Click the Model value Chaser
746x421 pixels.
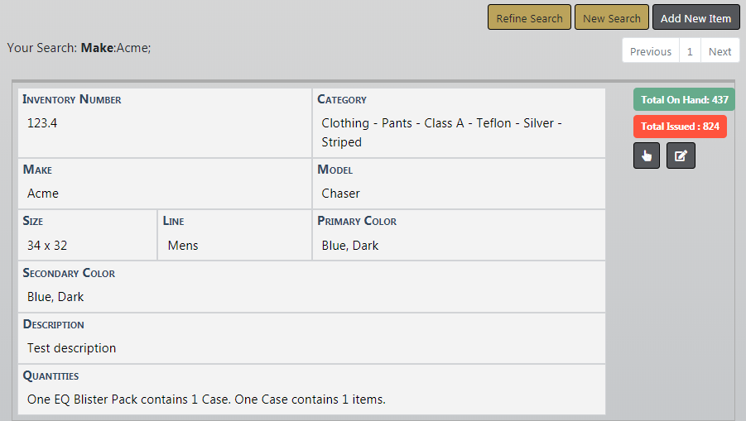point(341,194)
